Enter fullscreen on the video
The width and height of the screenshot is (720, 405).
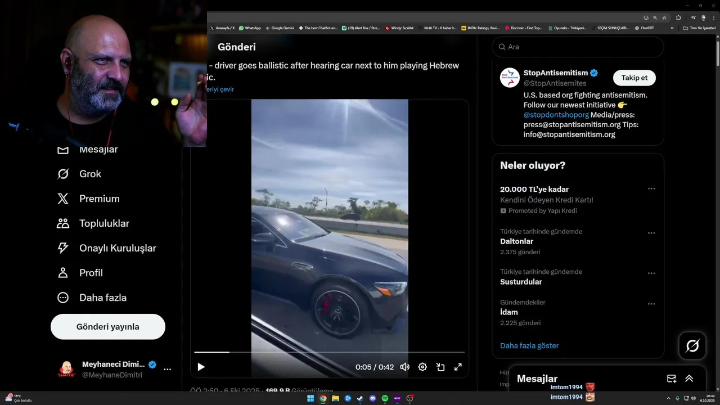pyautogui.click(x=458, y=367)
